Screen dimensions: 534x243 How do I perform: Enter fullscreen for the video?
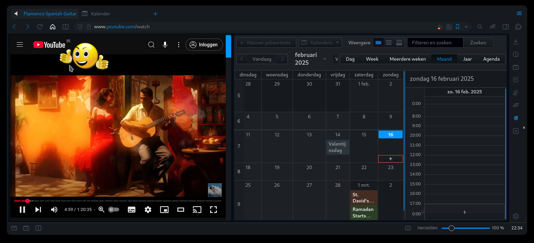coord(213,210)
